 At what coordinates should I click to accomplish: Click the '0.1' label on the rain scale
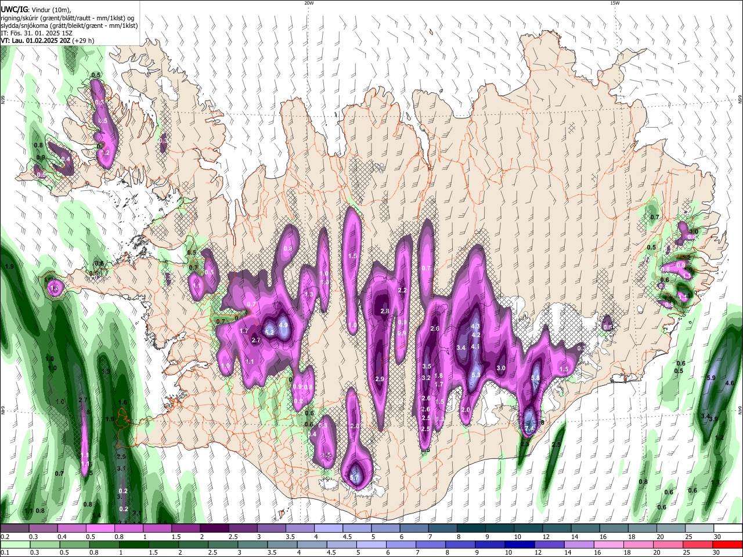point(5,552)
